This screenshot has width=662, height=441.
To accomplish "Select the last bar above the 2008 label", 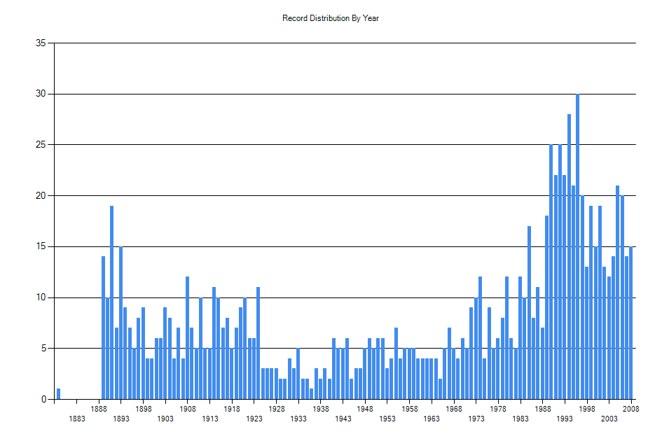I will click(x=630, y=323).
